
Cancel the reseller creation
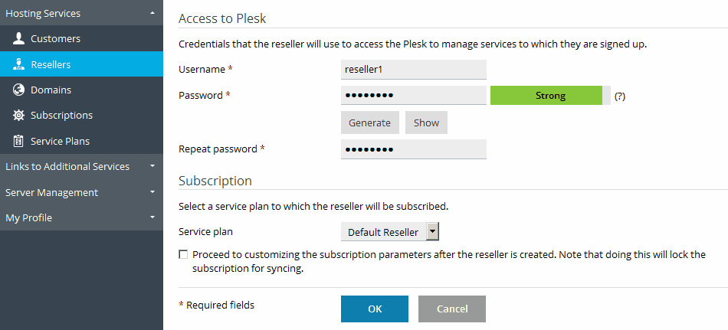coord(452,309)
